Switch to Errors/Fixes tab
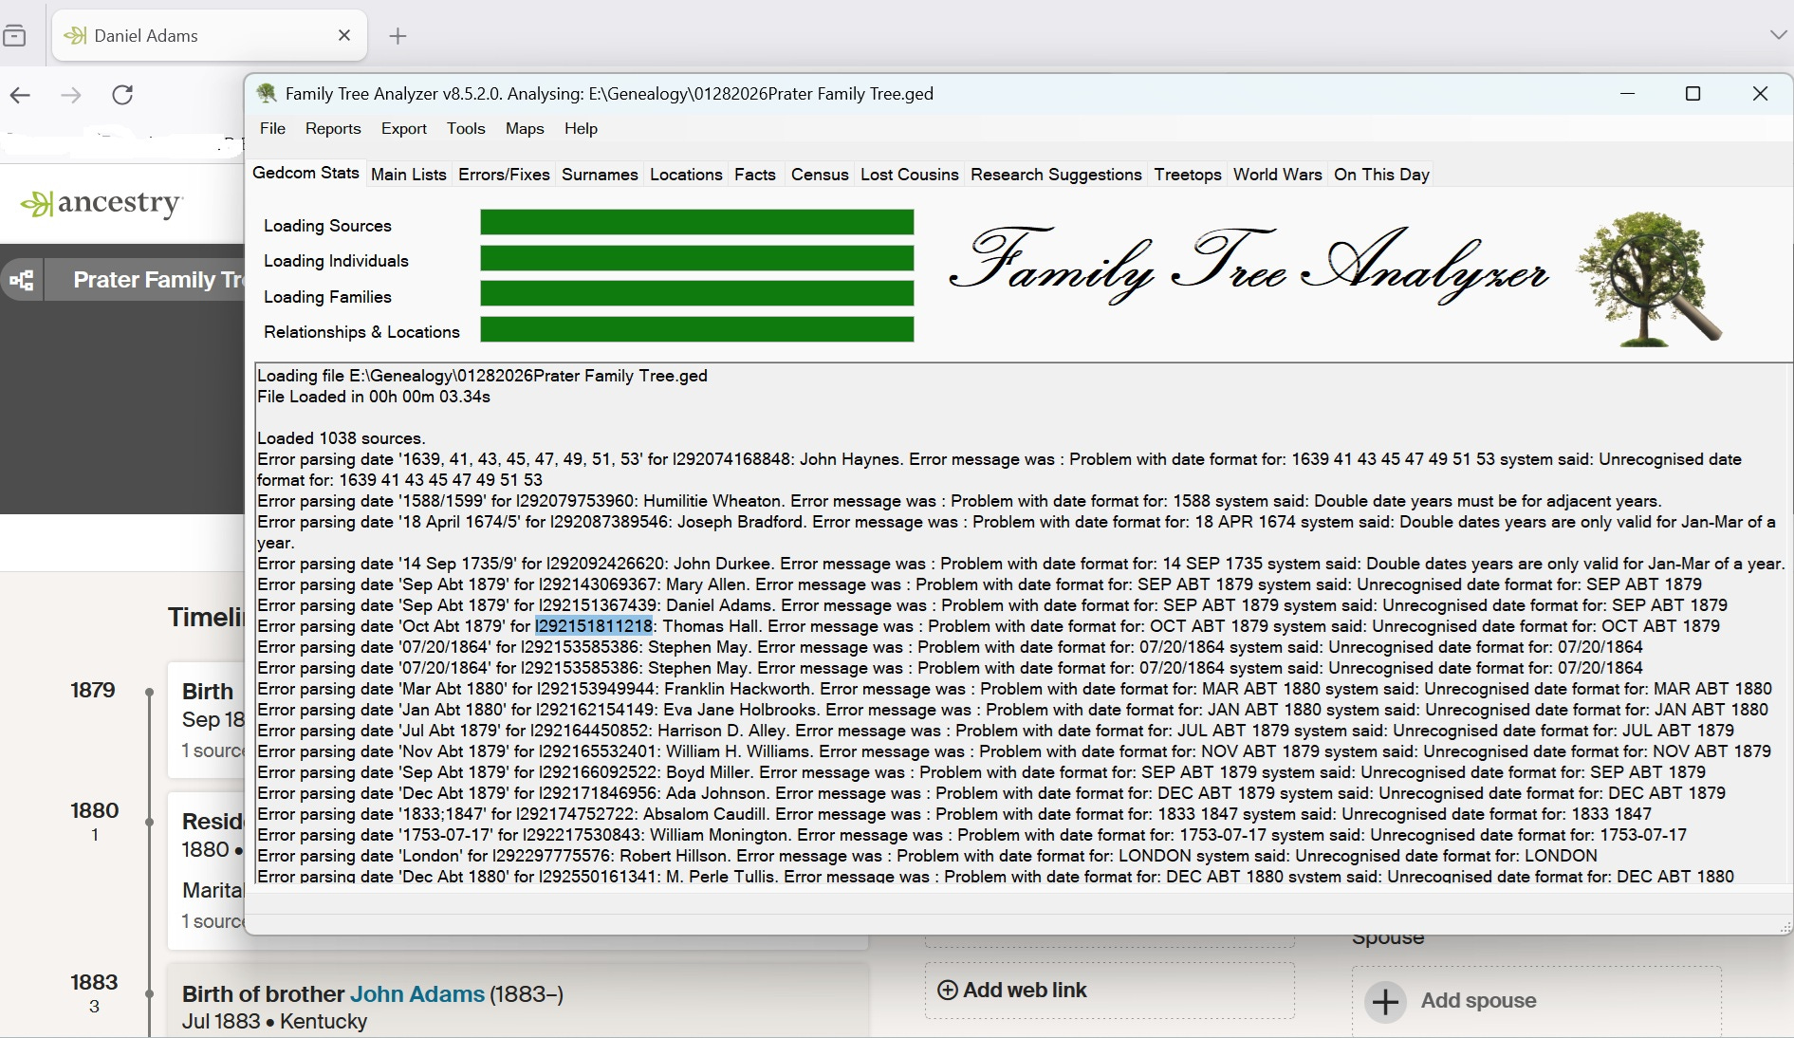Image resolution: width=1794 pixels, height=1038 pixels. [504, 175]
